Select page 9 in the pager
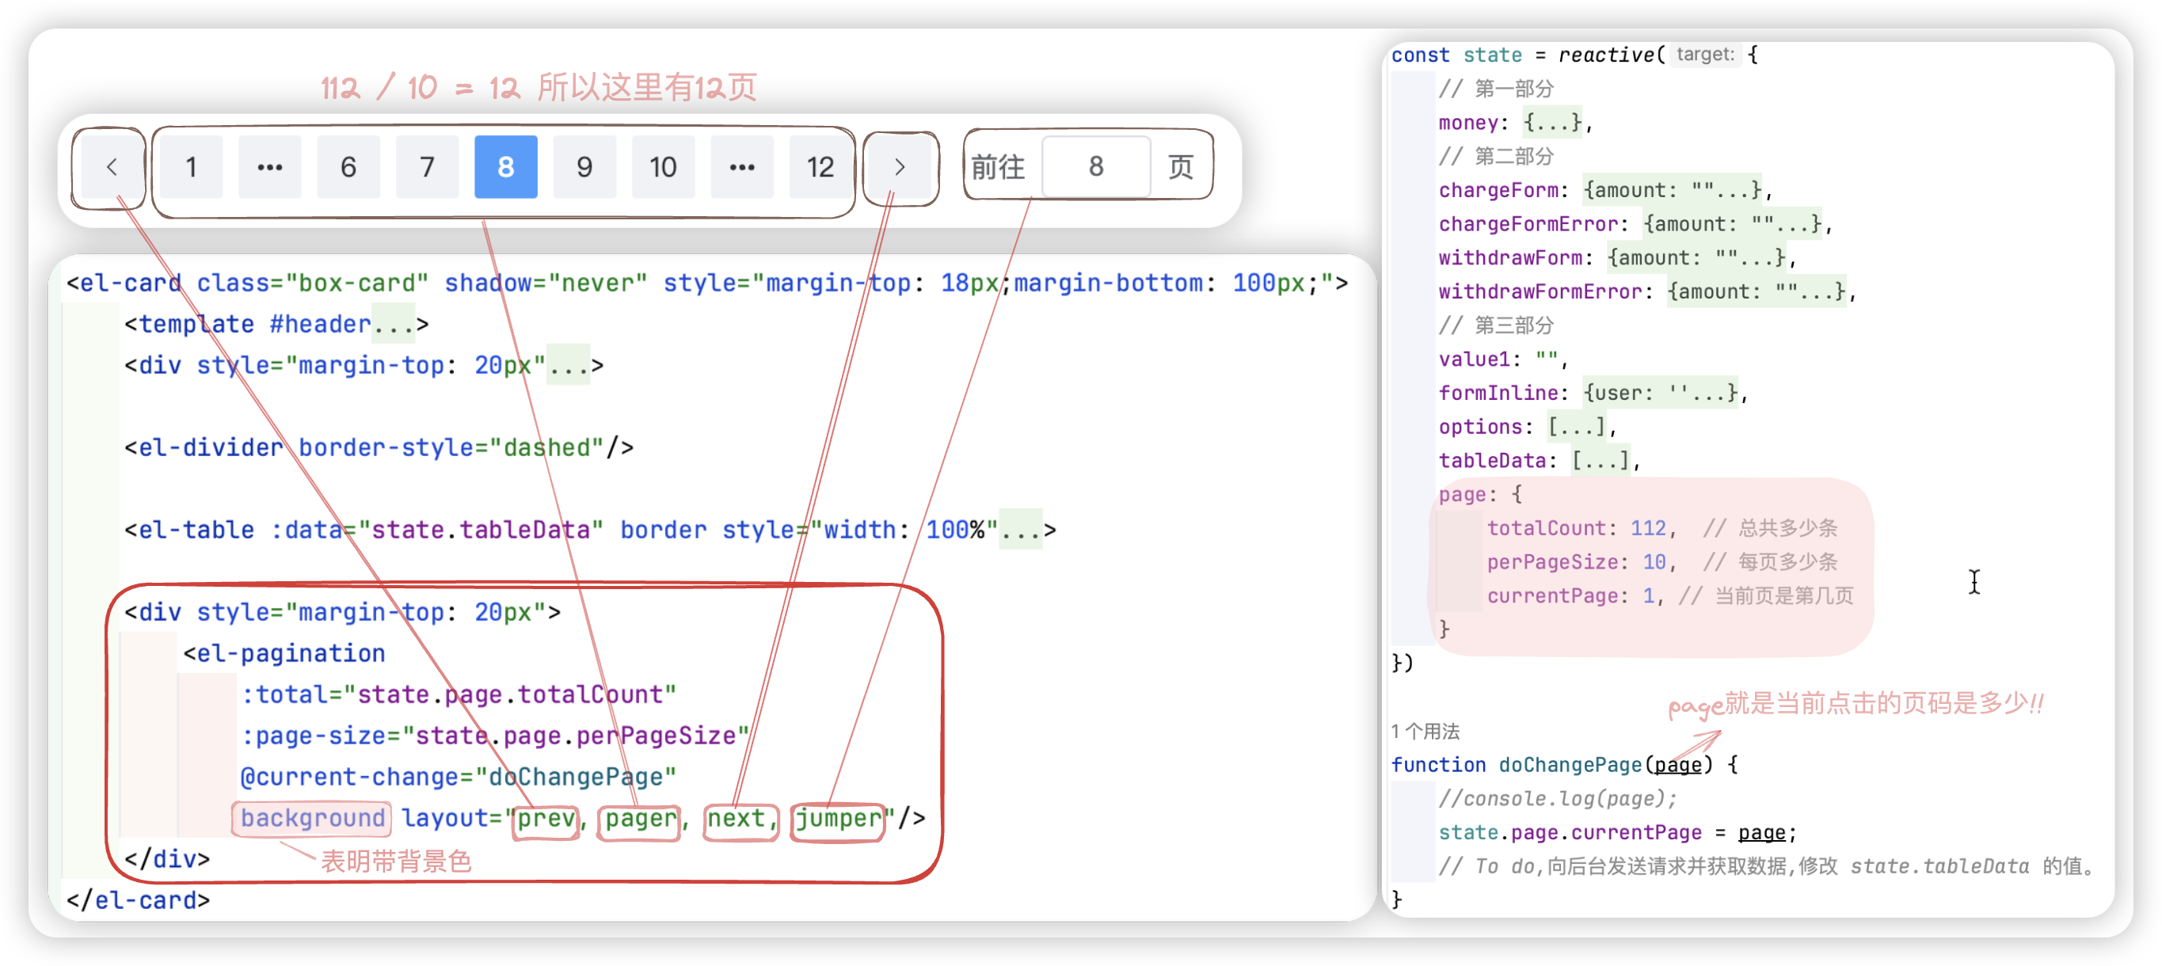The image size is (2162, 966). click(x=584, y=167)
